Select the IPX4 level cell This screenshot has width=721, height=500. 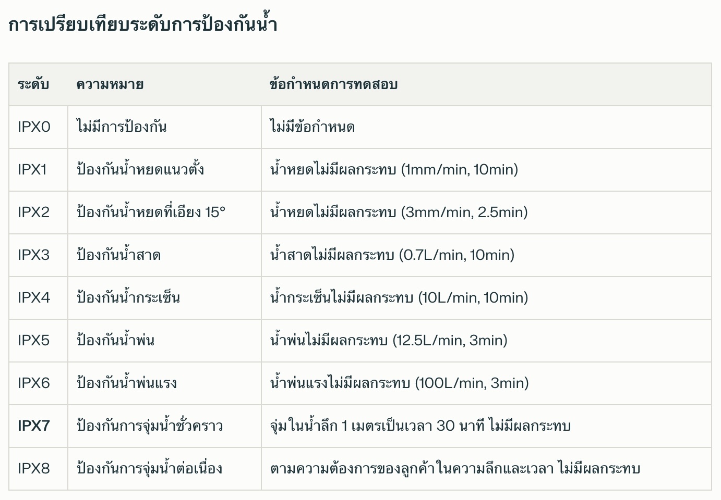34,298
